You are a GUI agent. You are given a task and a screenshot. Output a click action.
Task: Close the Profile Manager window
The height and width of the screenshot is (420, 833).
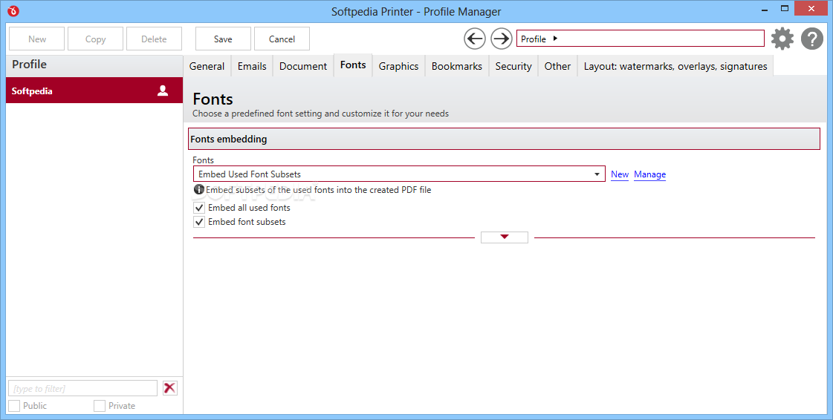(x=811, y=8)
